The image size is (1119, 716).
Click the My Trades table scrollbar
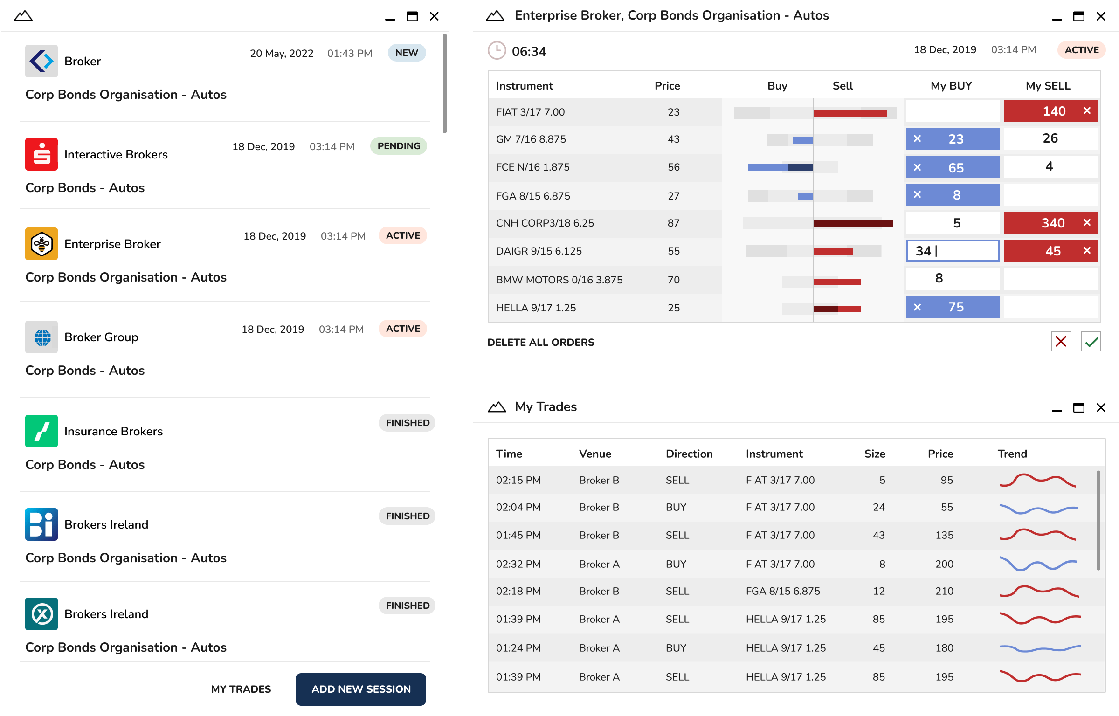pyautogui.click(x=1098, y=520)
